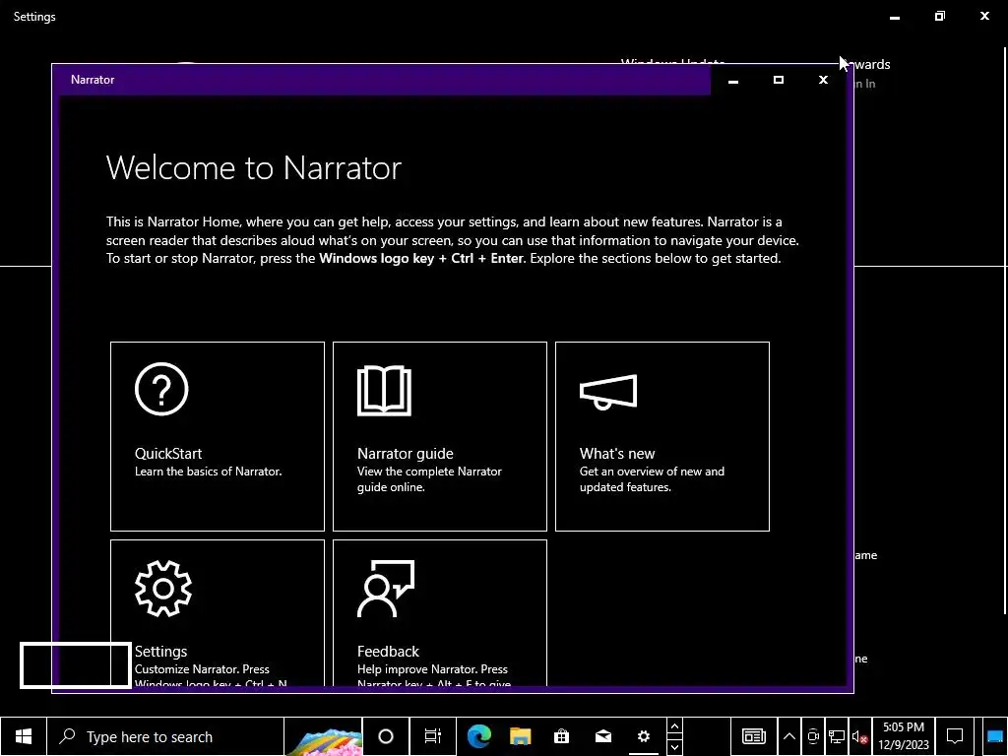Open Cortana from the taskbar
The width and height of the screenshot is (1008, 756).
[x=386, y=736]
